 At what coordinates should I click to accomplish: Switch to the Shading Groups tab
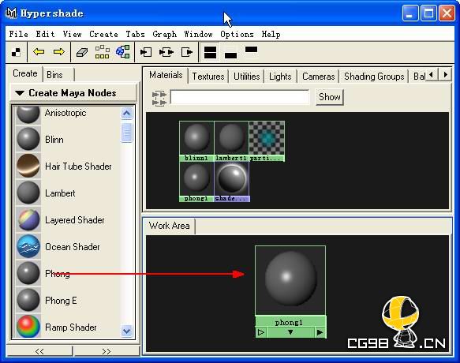click(x=374, y=77)
